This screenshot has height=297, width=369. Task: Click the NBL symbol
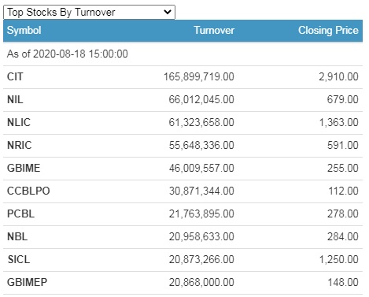[17, 236]
